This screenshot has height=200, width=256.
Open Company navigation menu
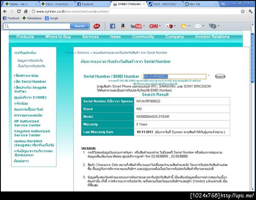coord(175,37)
